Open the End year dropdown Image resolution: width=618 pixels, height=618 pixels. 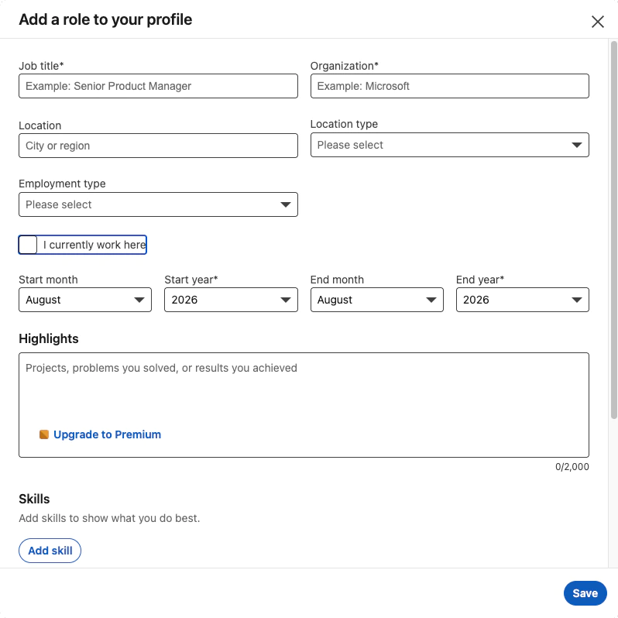[523, 300]
